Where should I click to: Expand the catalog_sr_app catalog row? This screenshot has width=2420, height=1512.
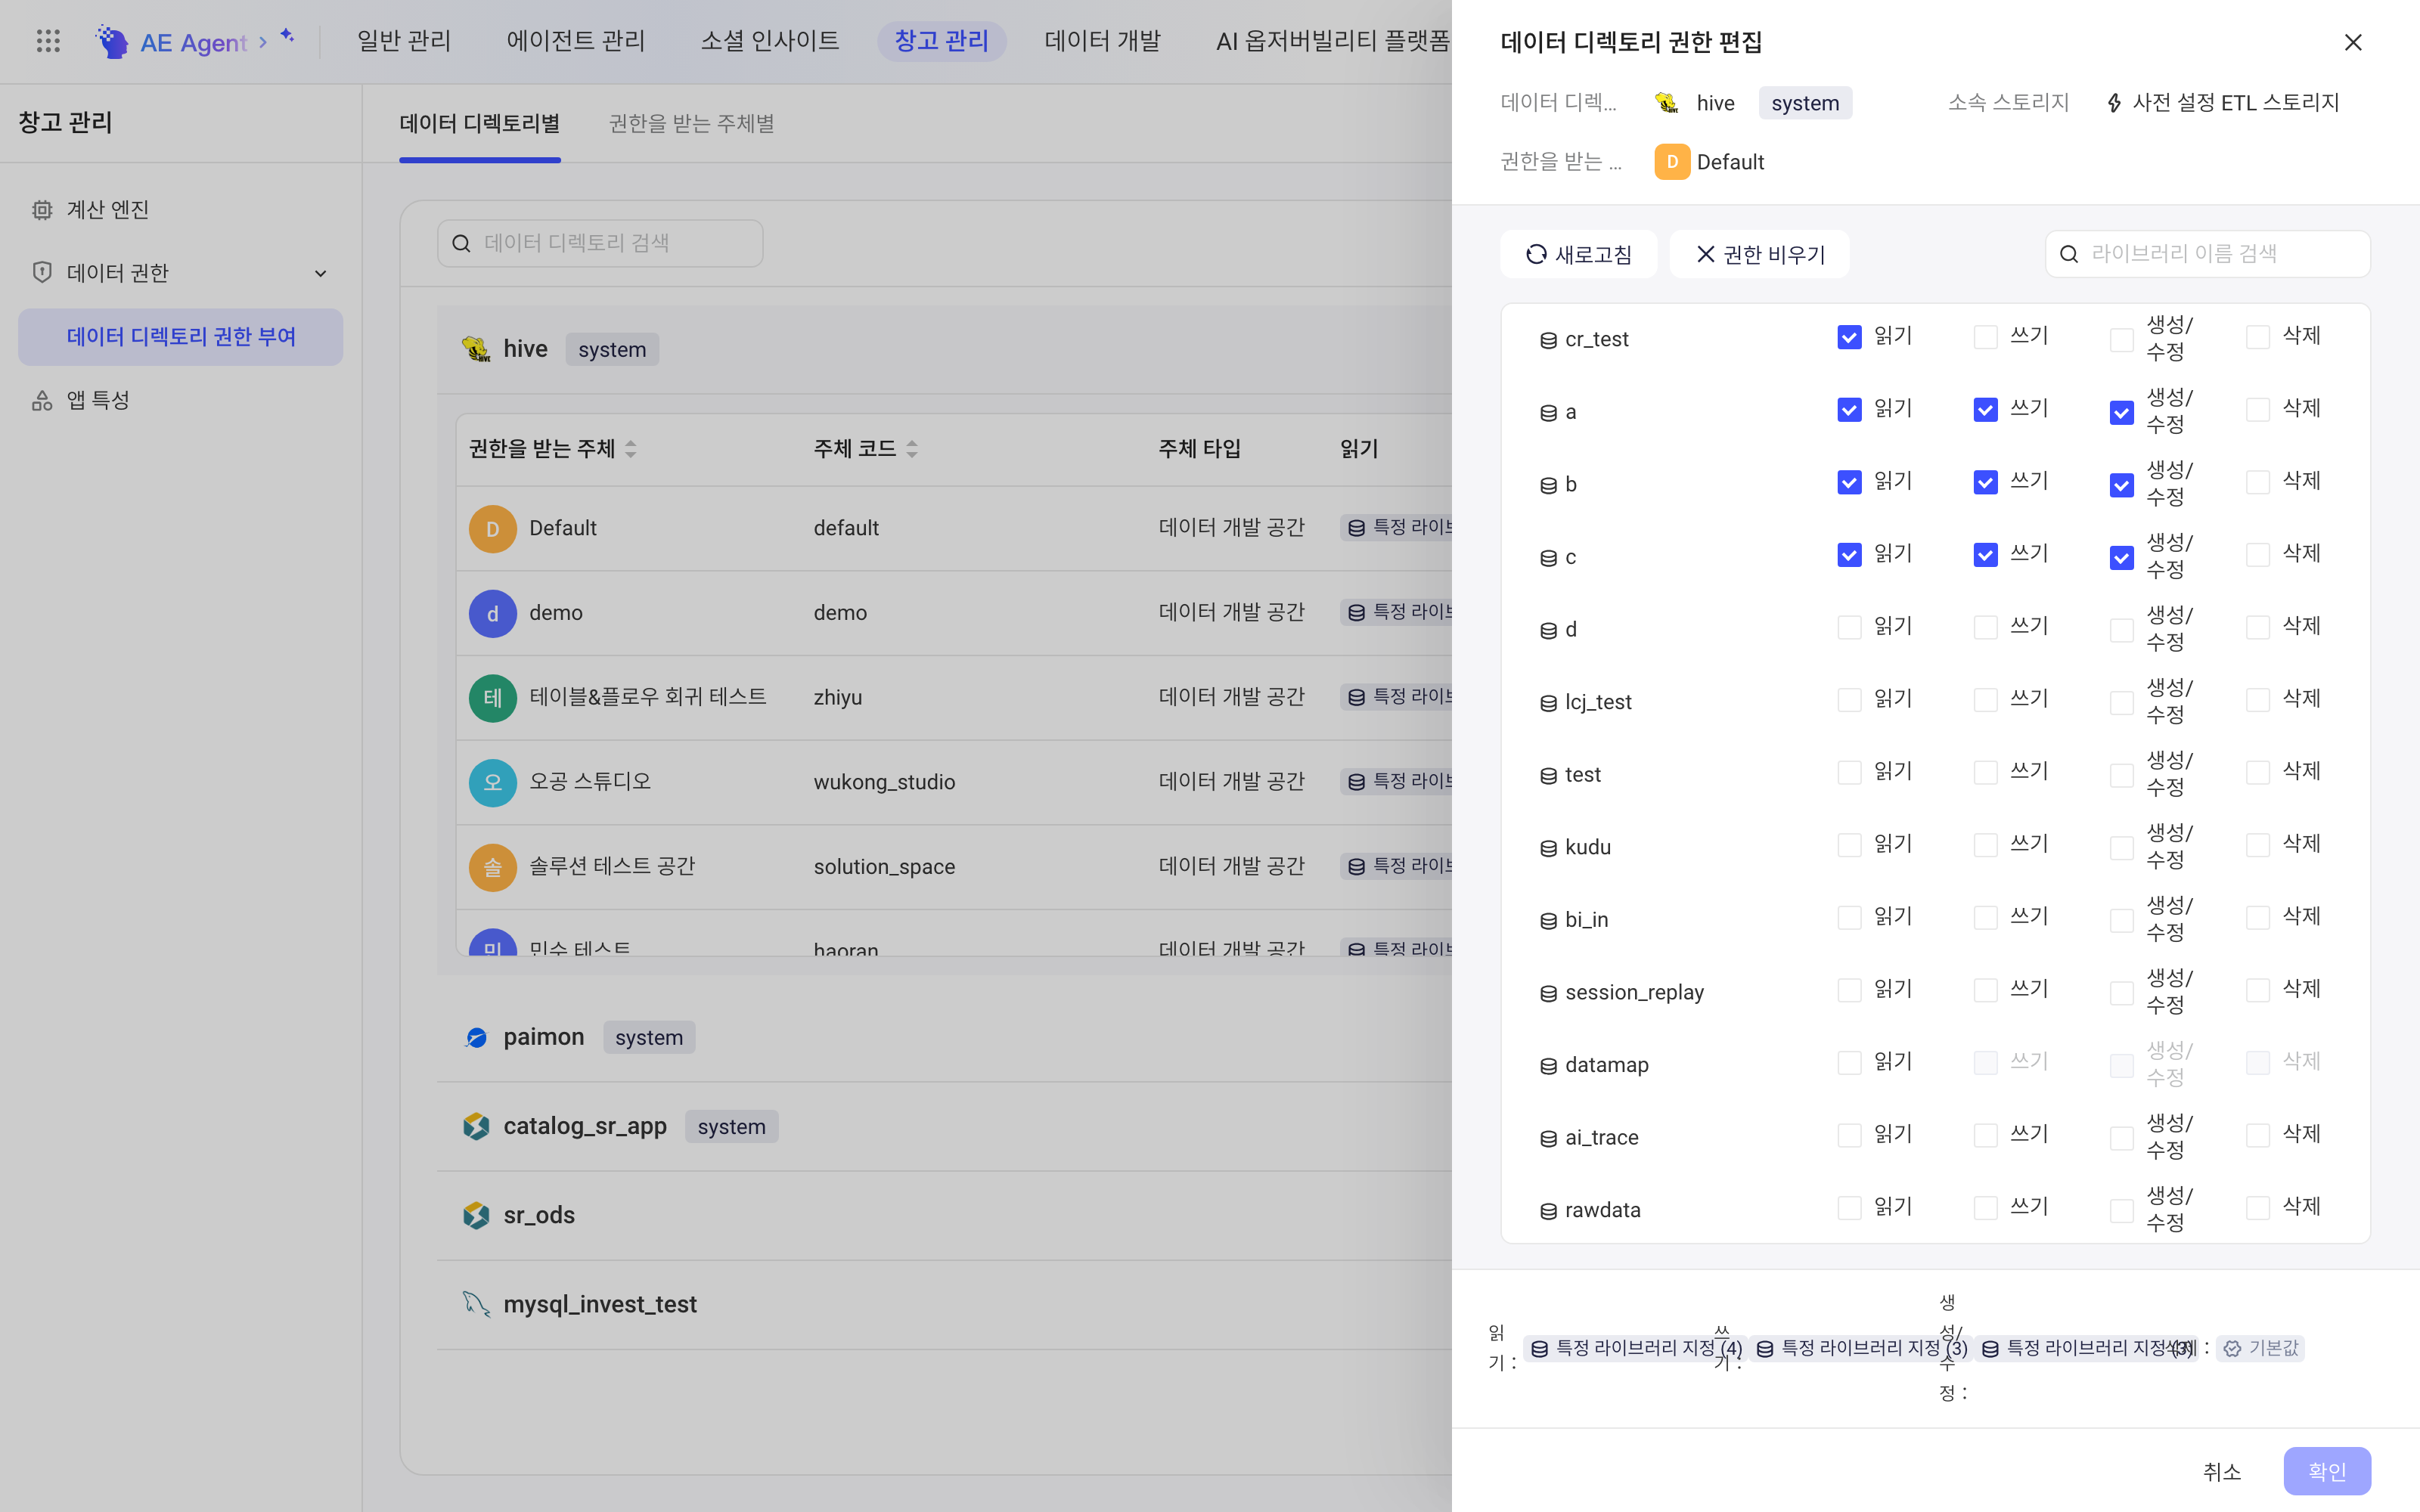coord(944,1126)
